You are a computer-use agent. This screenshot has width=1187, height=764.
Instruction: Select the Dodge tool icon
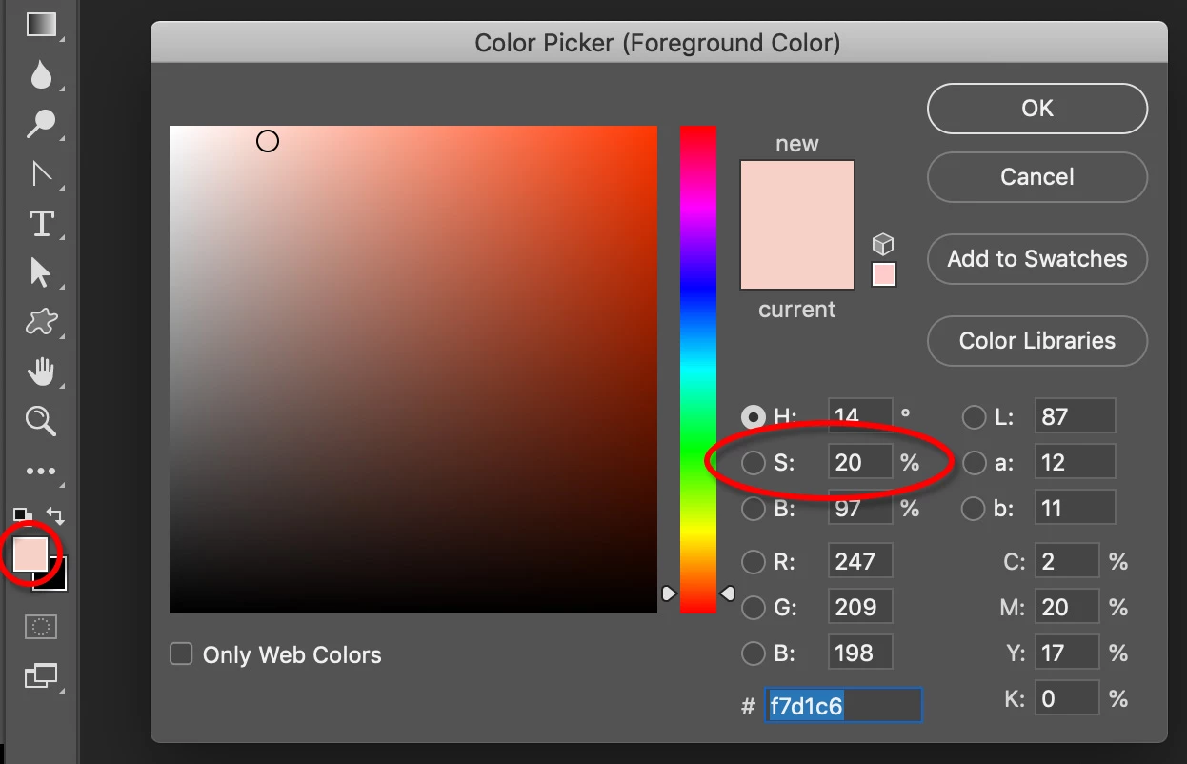tap(41, 123)
